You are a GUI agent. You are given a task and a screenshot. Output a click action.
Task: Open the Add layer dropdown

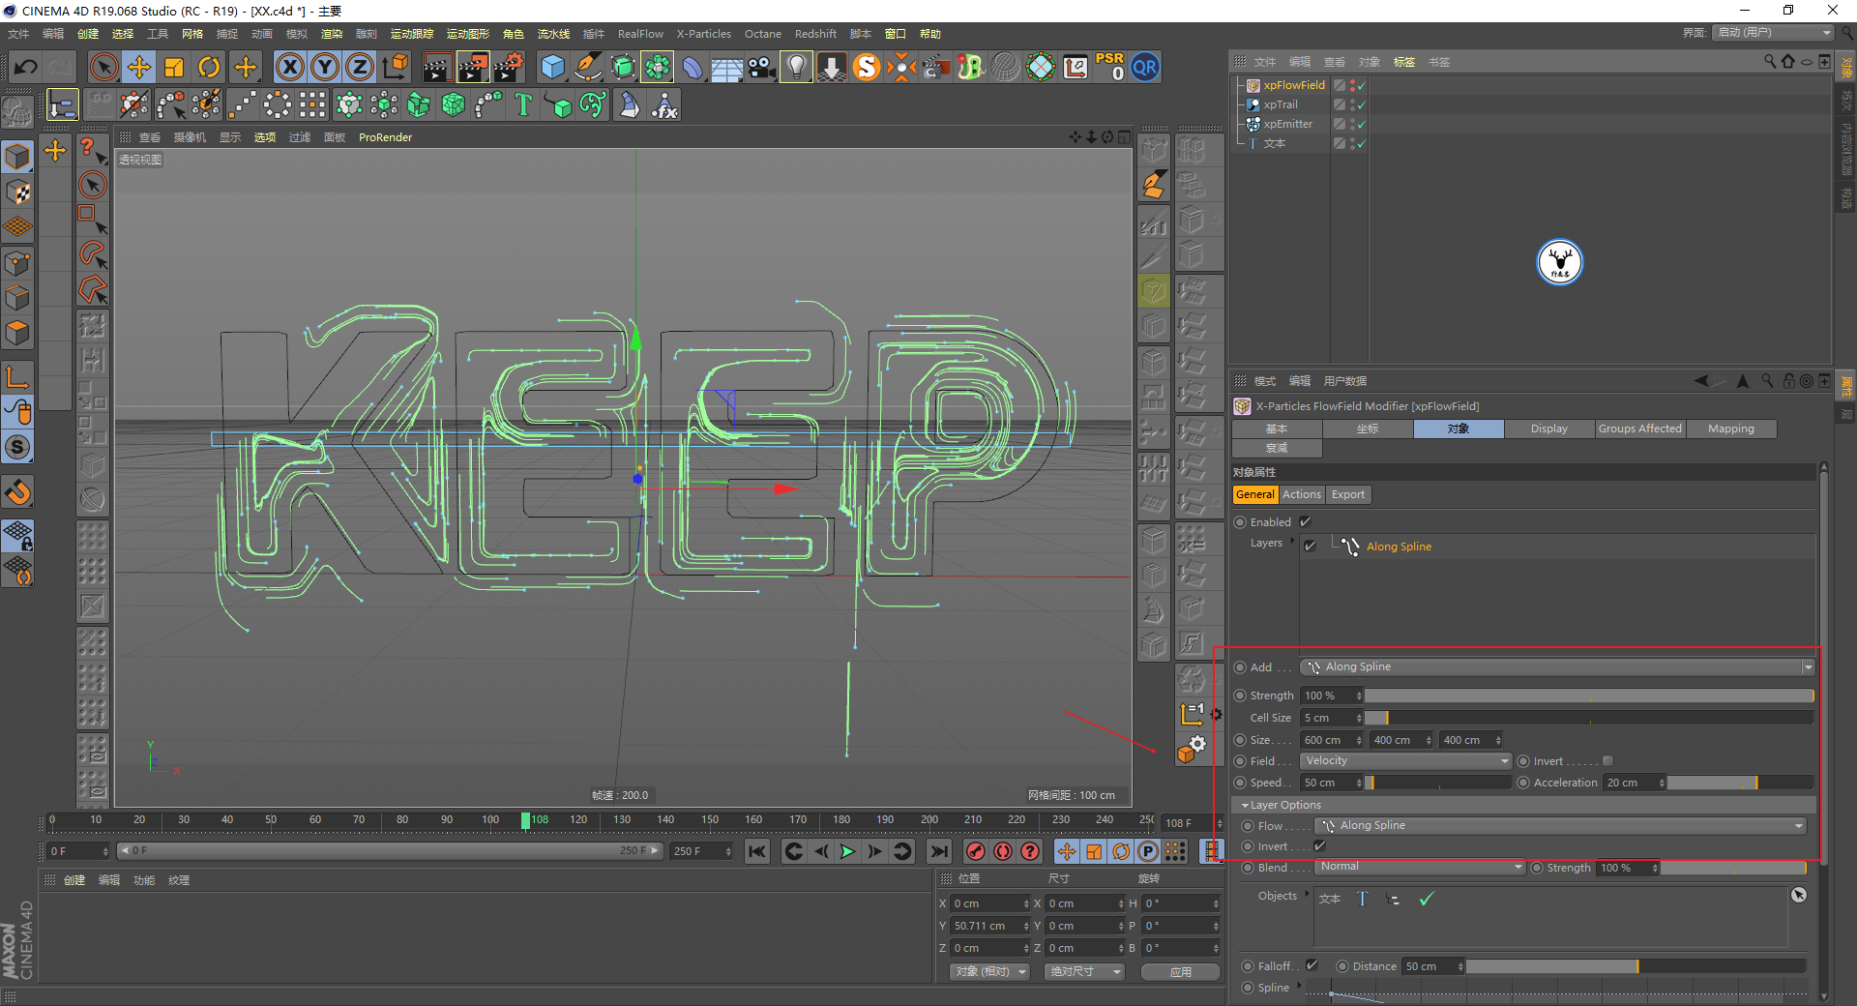pos(1557,667)
